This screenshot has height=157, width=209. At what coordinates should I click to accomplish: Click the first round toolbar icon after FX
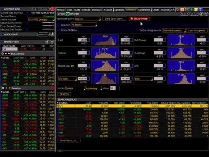(178, 10)
